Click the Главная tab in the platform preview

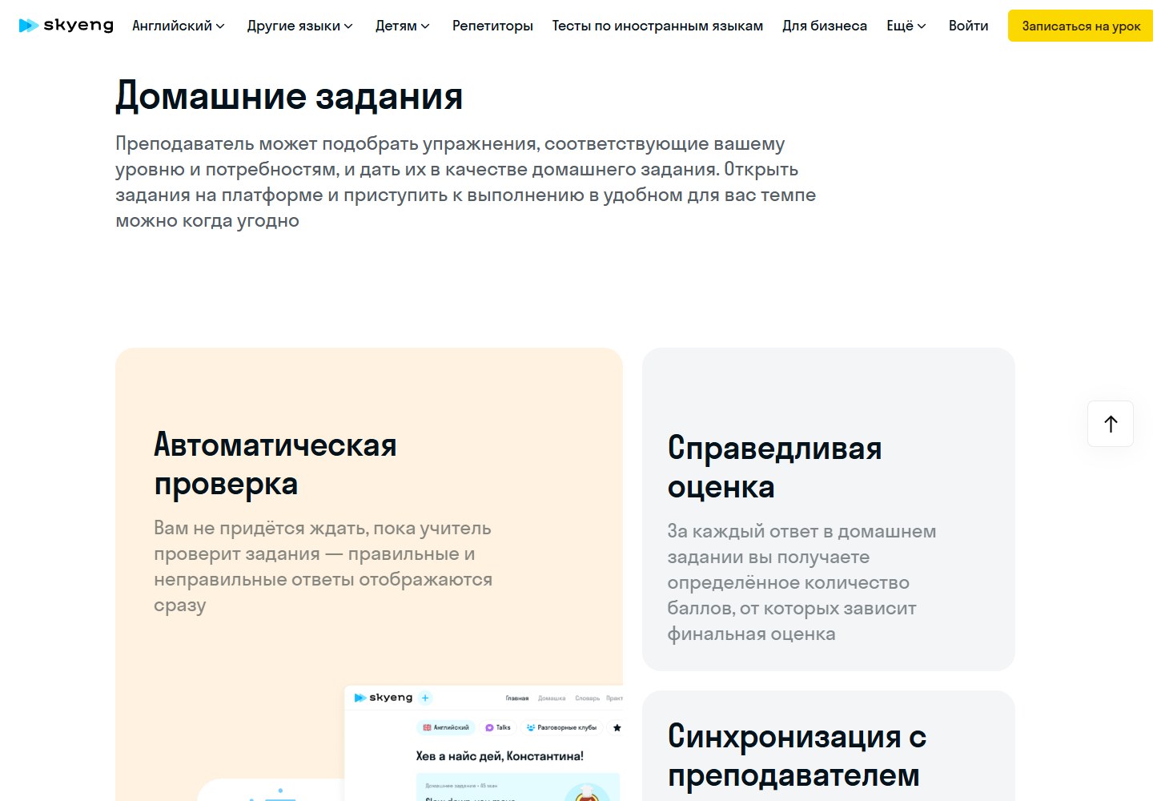pos(517,698)
